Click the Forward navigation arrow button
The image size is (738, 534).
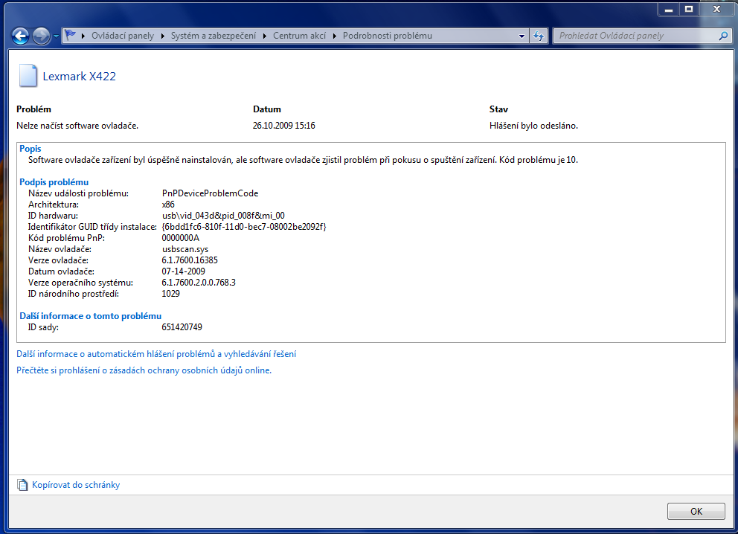pyautogui.click(x=41, y=36)
